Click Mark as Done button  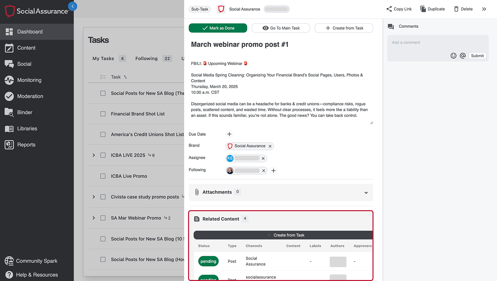tap(218, 28)
